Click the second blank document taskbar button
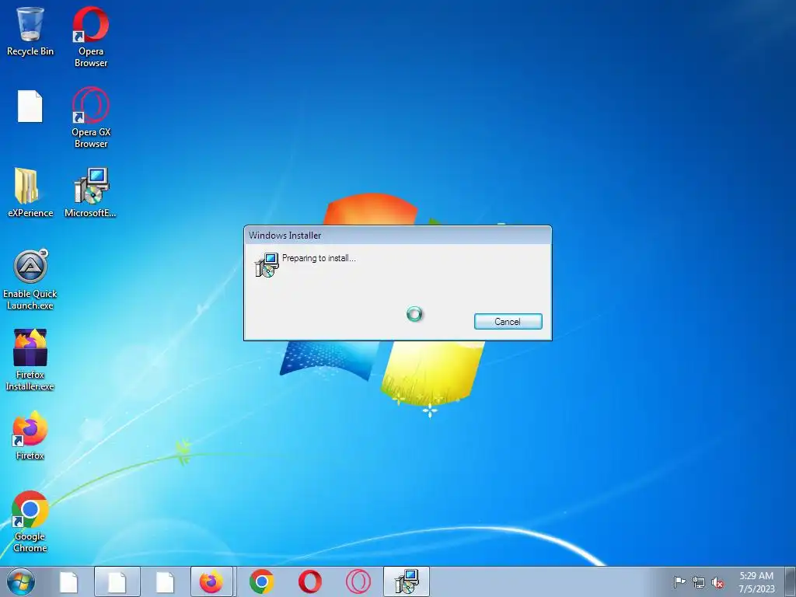Image resolution: width=796 pixels, height=597 pixels. tap(117, 581)
